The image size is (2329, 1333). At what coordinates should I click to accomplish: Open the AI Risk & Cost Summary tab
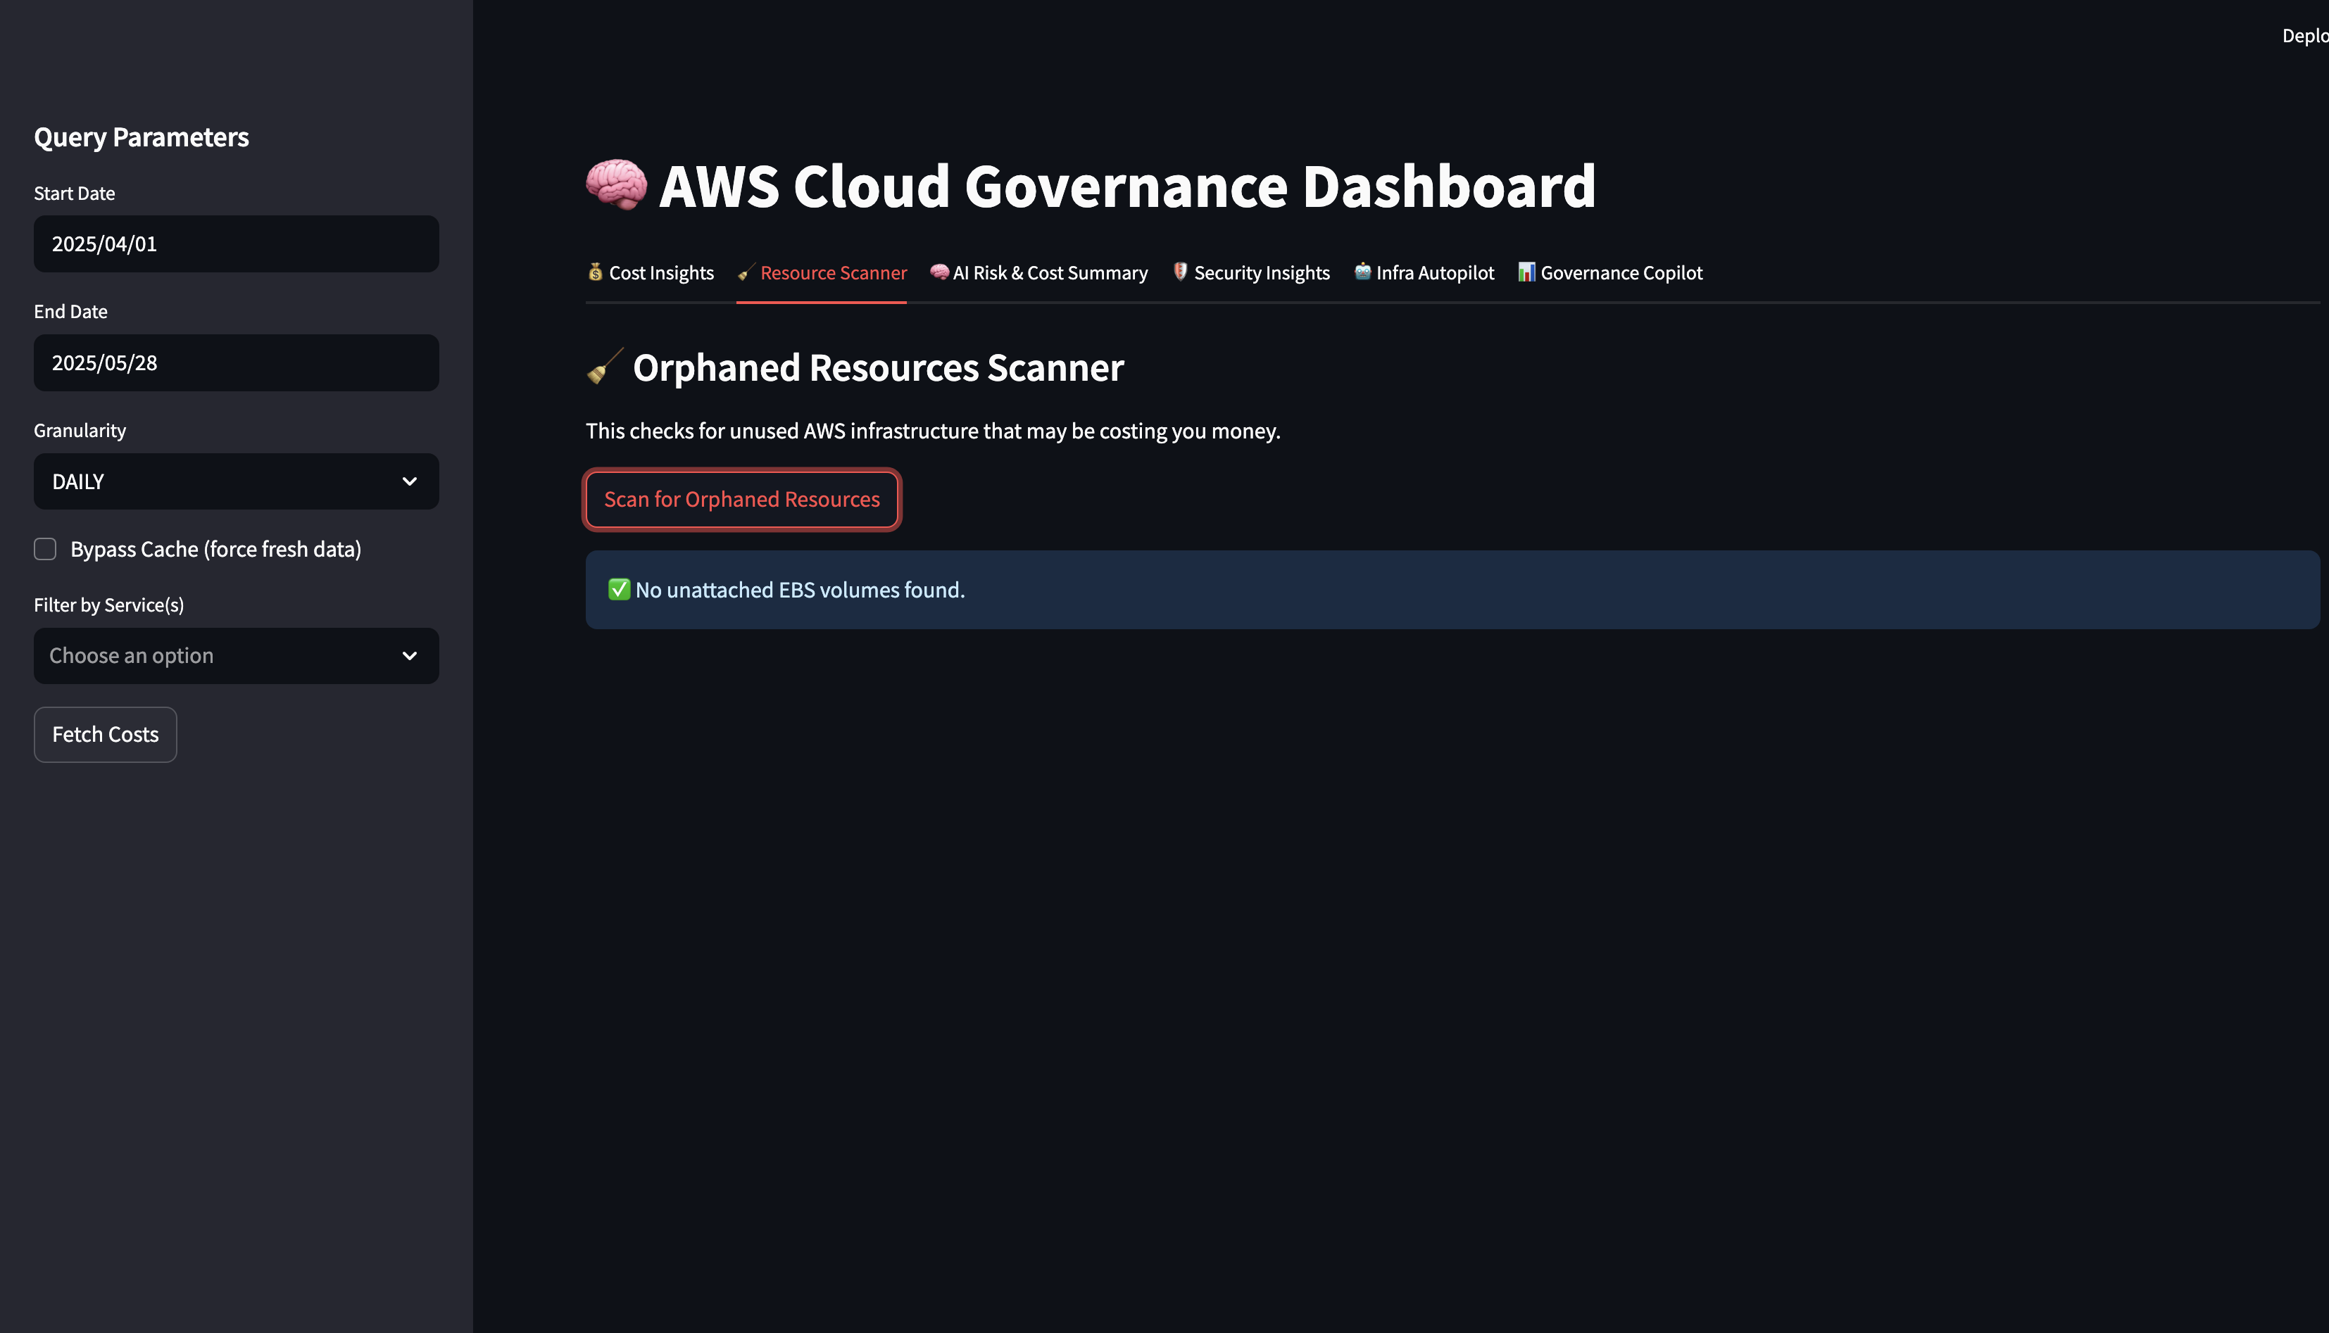pyautogui.click(x=1050, y=273)
